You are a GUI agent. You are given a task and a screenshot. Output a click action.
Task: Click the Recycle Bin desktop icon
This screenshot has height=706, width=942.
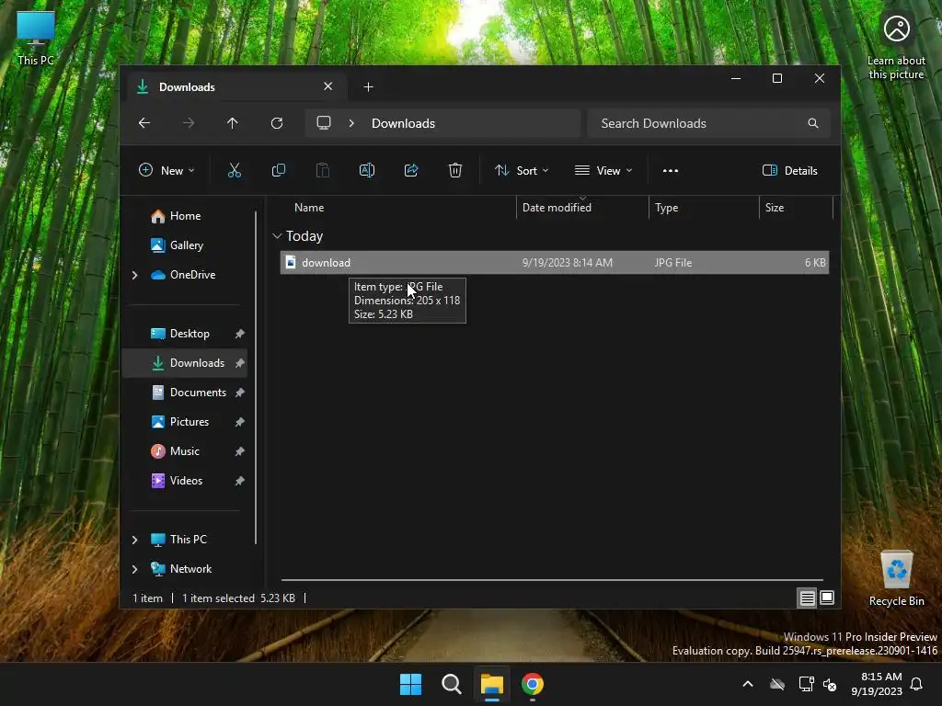896,579
